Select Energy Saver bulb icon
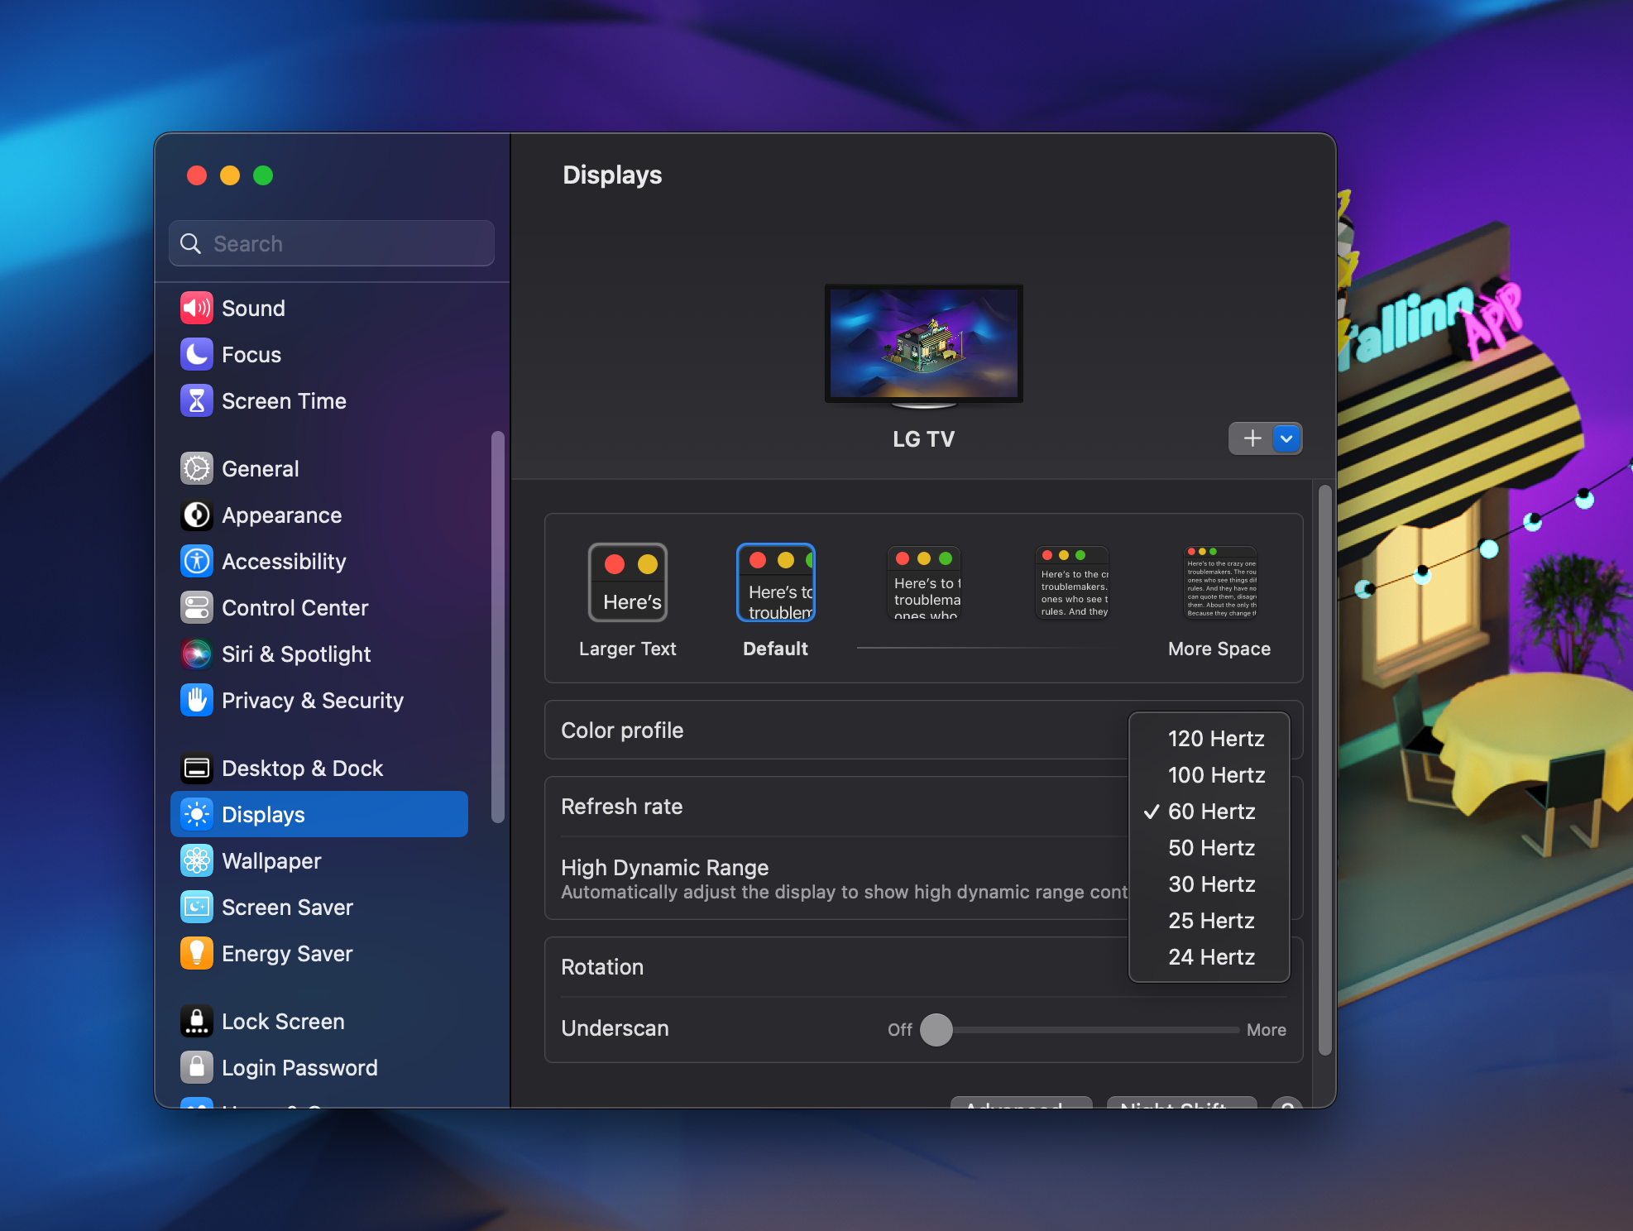Screen dimensions: 1633x1231 [x=197, y=954]
